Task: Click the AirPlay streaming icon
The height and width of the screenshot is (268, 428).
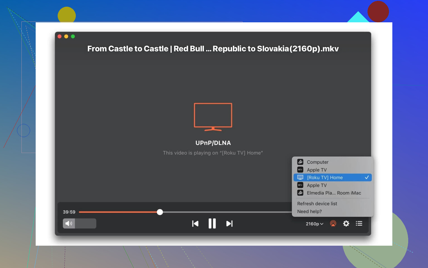Action: click(x=333, y=224)
